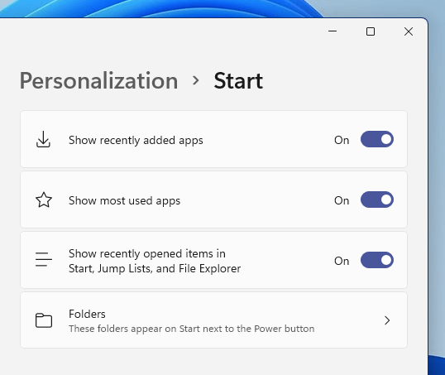Screen dimensions: 445x375
Task: Click the list lines icon for recently opened items
Action: pos(44,259)
